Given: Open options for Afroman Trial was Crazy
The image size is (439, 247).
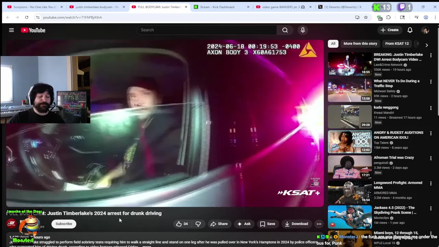Looking at the screenshot, I should click(x=431, y=158).
